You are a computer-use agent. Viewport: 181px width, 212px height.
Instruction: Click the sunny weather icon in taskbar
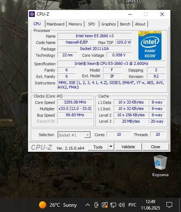pyautogui.click(x=43, y=205)
